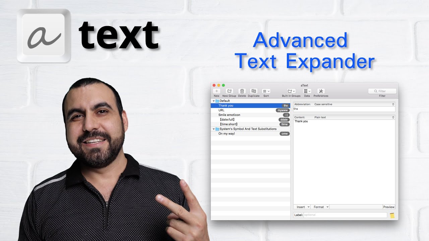The height and width of the screenshot is (241, 429).
Task: Collapse the Default group triangle
Action: (213, 101)
